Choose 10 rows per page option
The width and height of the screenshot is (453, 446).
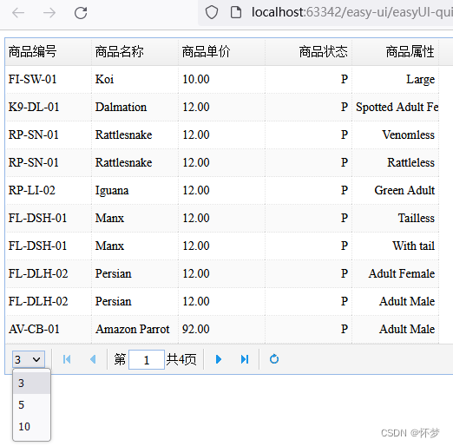(x=32, y=426)
